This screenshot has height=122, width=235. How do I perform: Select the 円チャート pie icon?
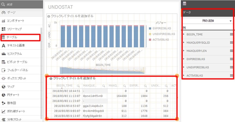tap(4, 95)
